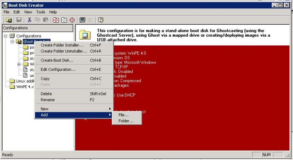Select the Ghost Boot Disk tree label
The width and height of the screenshot is (293, 160).
(28, 42)
